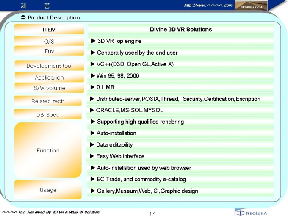This screenshot has width=288, height=216.
Task: Click the triangle bullet before 3D VR op engine
Action: [94, 41]
